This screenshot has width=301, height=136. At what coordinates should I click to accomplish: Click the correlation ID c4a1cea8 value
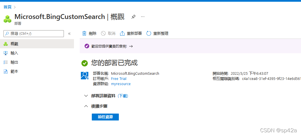(271, 79)
